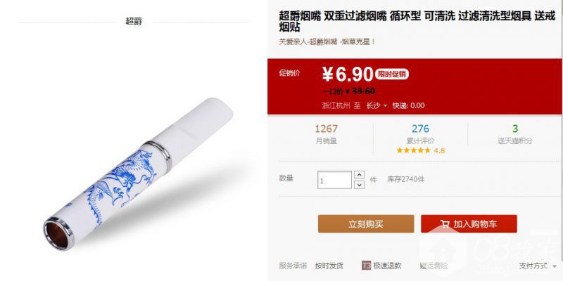Image resolution: width=563 pixels, height=281 pixels.
Task: Open the 按时发货 service promise link
Action: [x=329, y=266]
